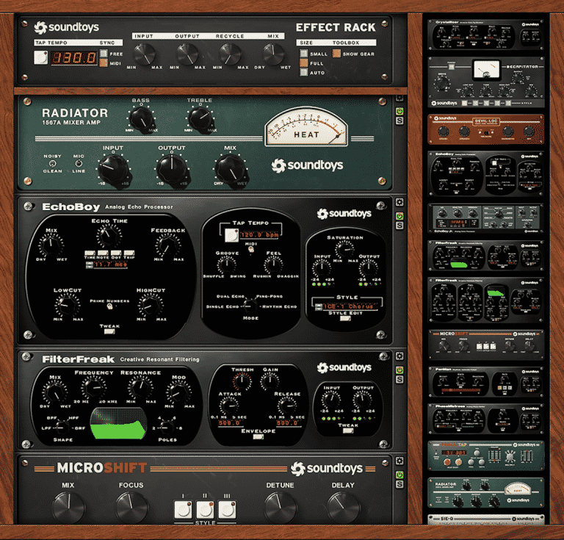Screen dimensions: 564x540
Task: Add Crystallizer from the toolbox
Action: tap(485, 35)
